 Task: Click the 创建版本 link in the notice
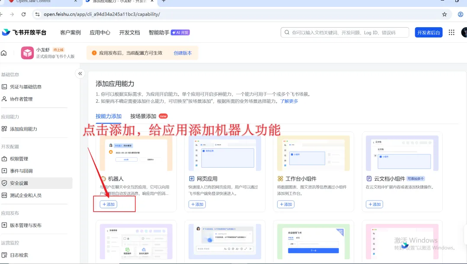182,53
